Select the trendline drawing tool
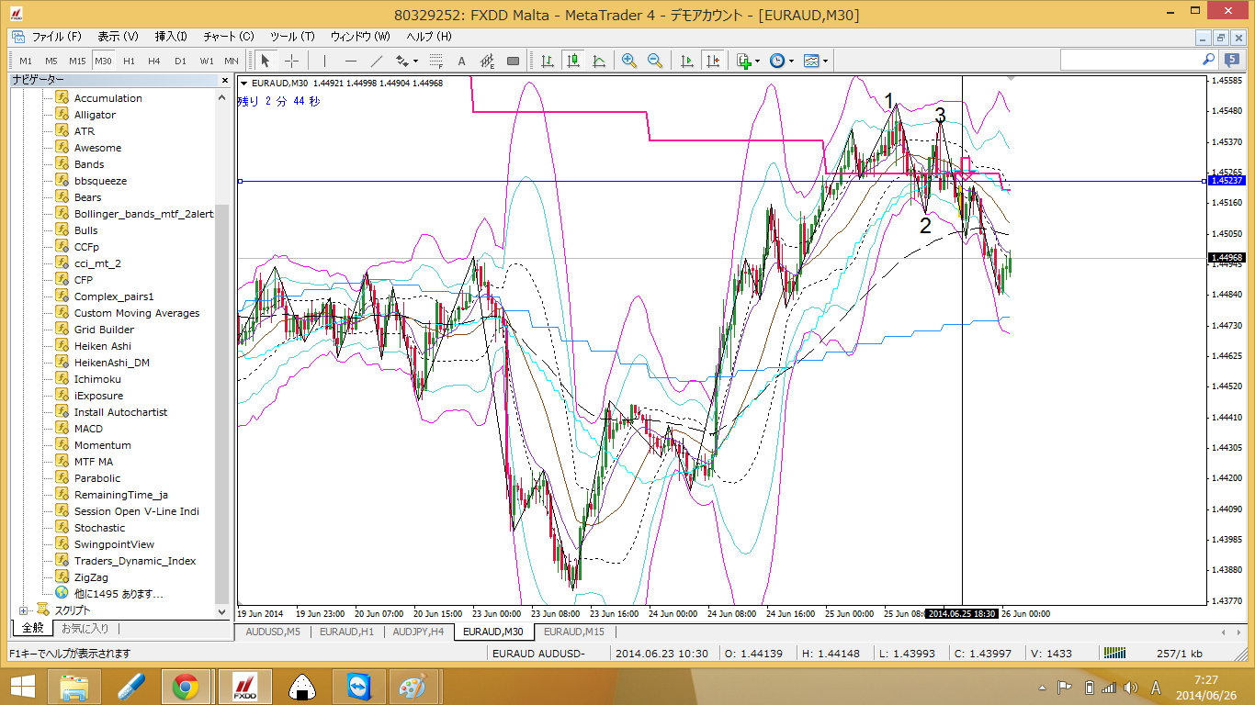Image resolution: width=1255 pixels, height=705 pixels. [x=376, y=61]
